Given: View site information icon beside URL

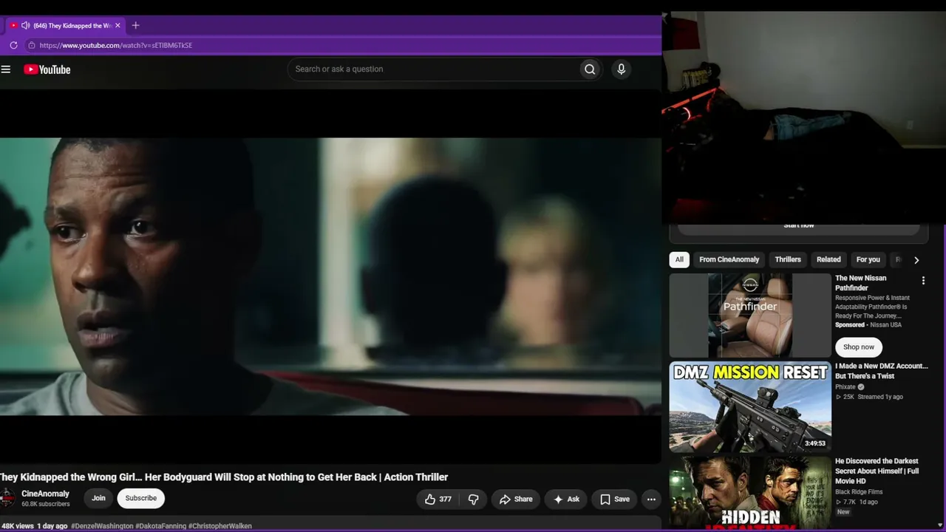Looking at the screenshot, I should click(x=31, y=45).
